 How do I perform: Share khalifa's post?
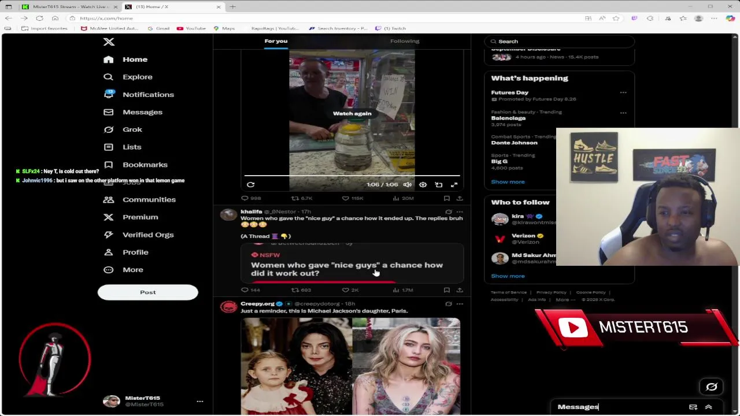pos(460,290)
